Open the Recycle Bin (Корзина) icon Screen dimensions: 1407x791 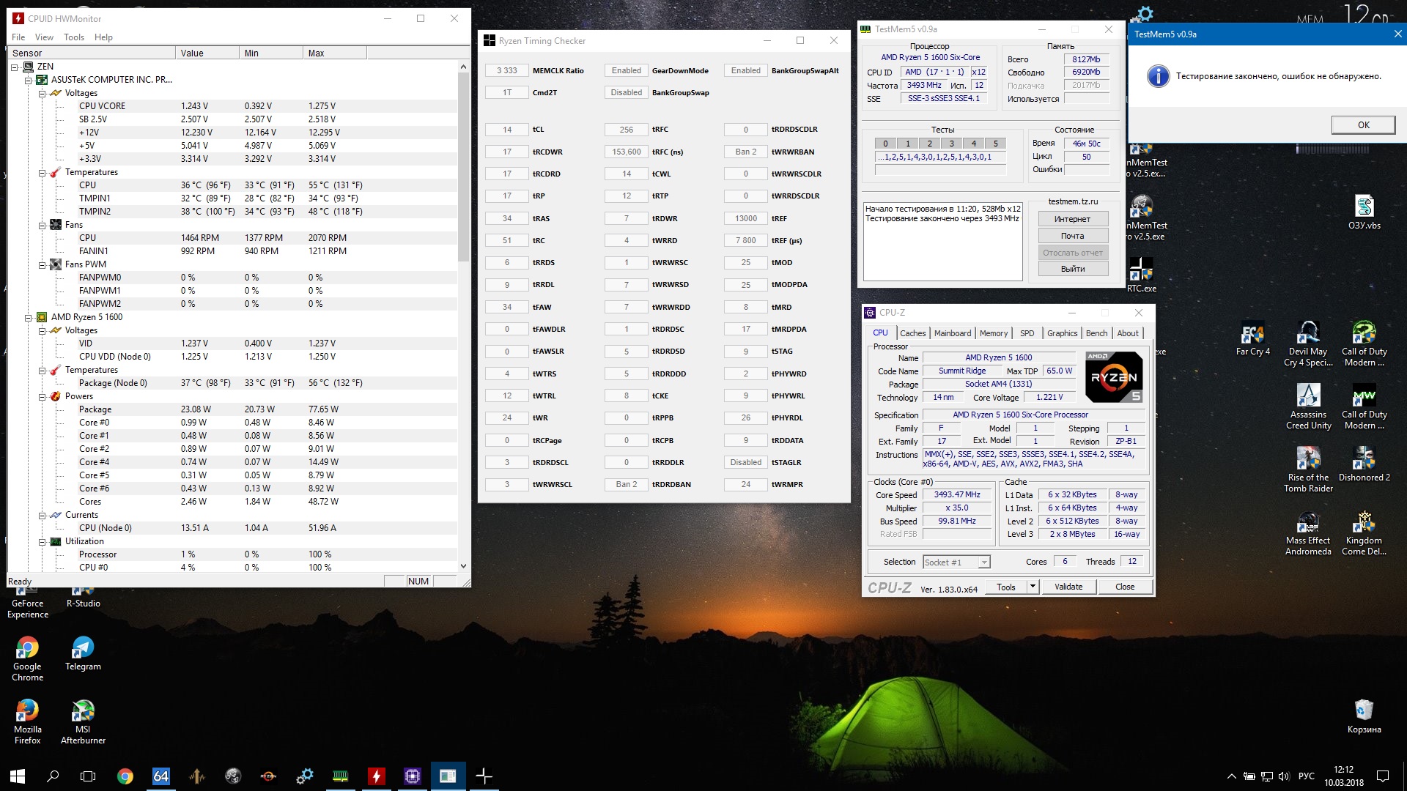tap(1363, 710)
